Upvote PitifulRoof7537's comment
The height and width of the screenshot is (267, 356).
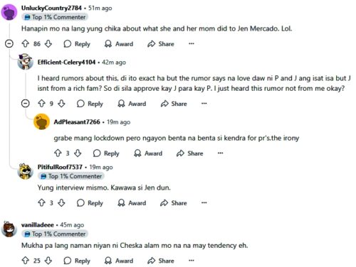click(x=41, y=203)
